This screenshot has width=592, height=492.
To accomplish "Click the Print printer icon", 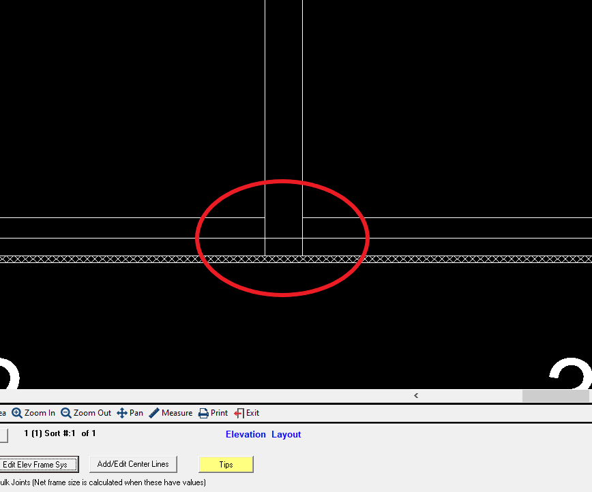I will coord(203,413).
